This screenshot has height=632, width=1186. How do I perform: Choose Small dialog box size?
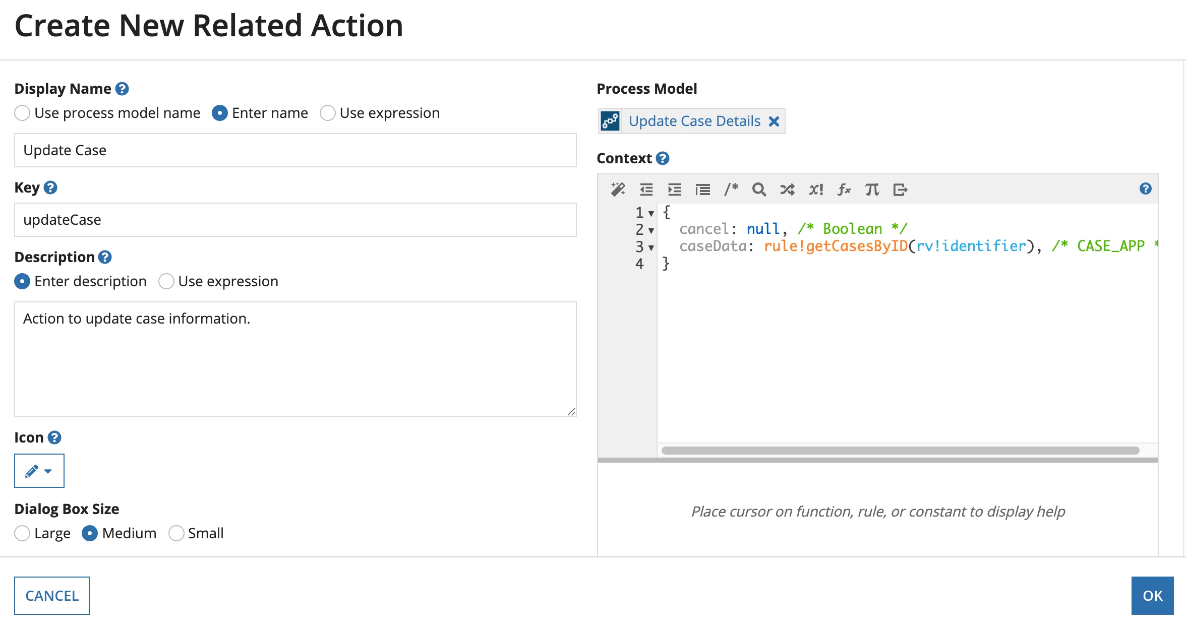176,533
